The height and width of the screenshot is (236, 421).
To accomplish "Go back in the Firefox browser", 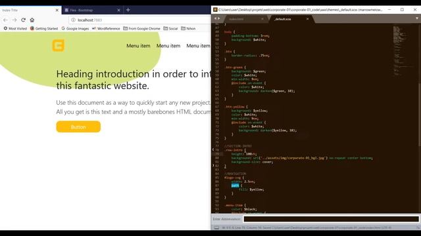I will tap(6, 20).
